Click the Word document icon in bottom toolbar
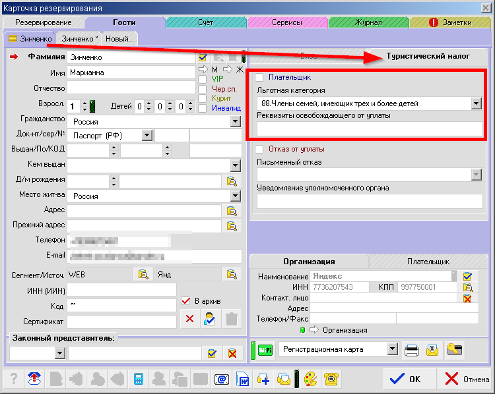The image size is (495, 394). (243, 379)
